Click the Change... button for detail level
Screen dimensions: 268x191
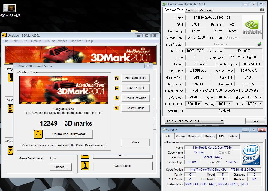(61, 167)
